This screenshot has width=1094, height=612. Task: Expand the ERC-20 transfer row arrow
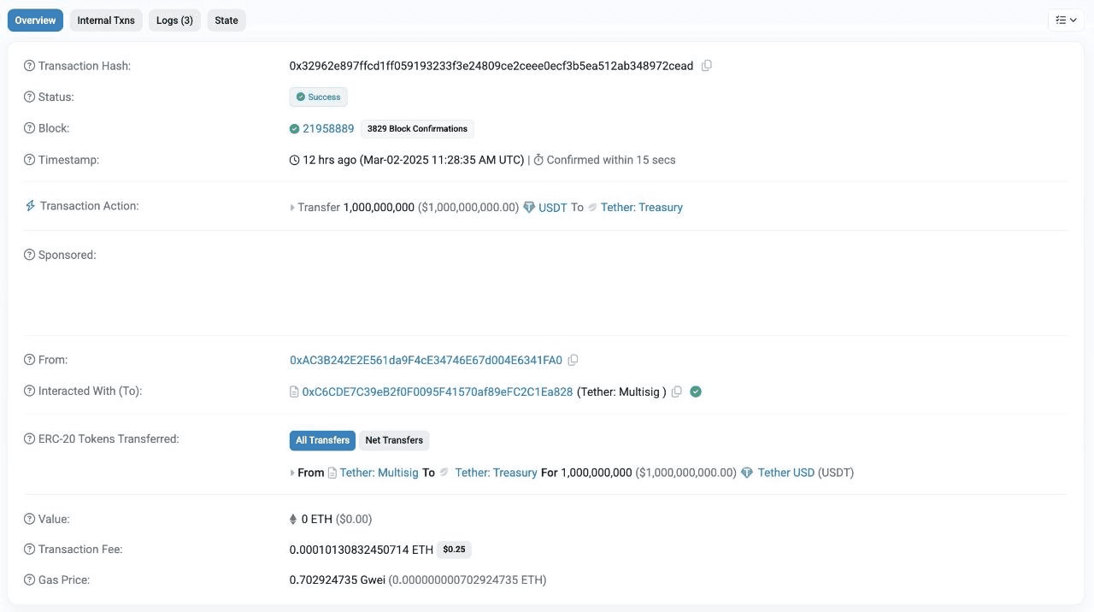click(x=292, y=473)
